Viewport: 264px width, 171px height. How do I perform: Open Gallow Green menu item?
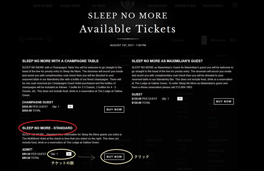157,6
